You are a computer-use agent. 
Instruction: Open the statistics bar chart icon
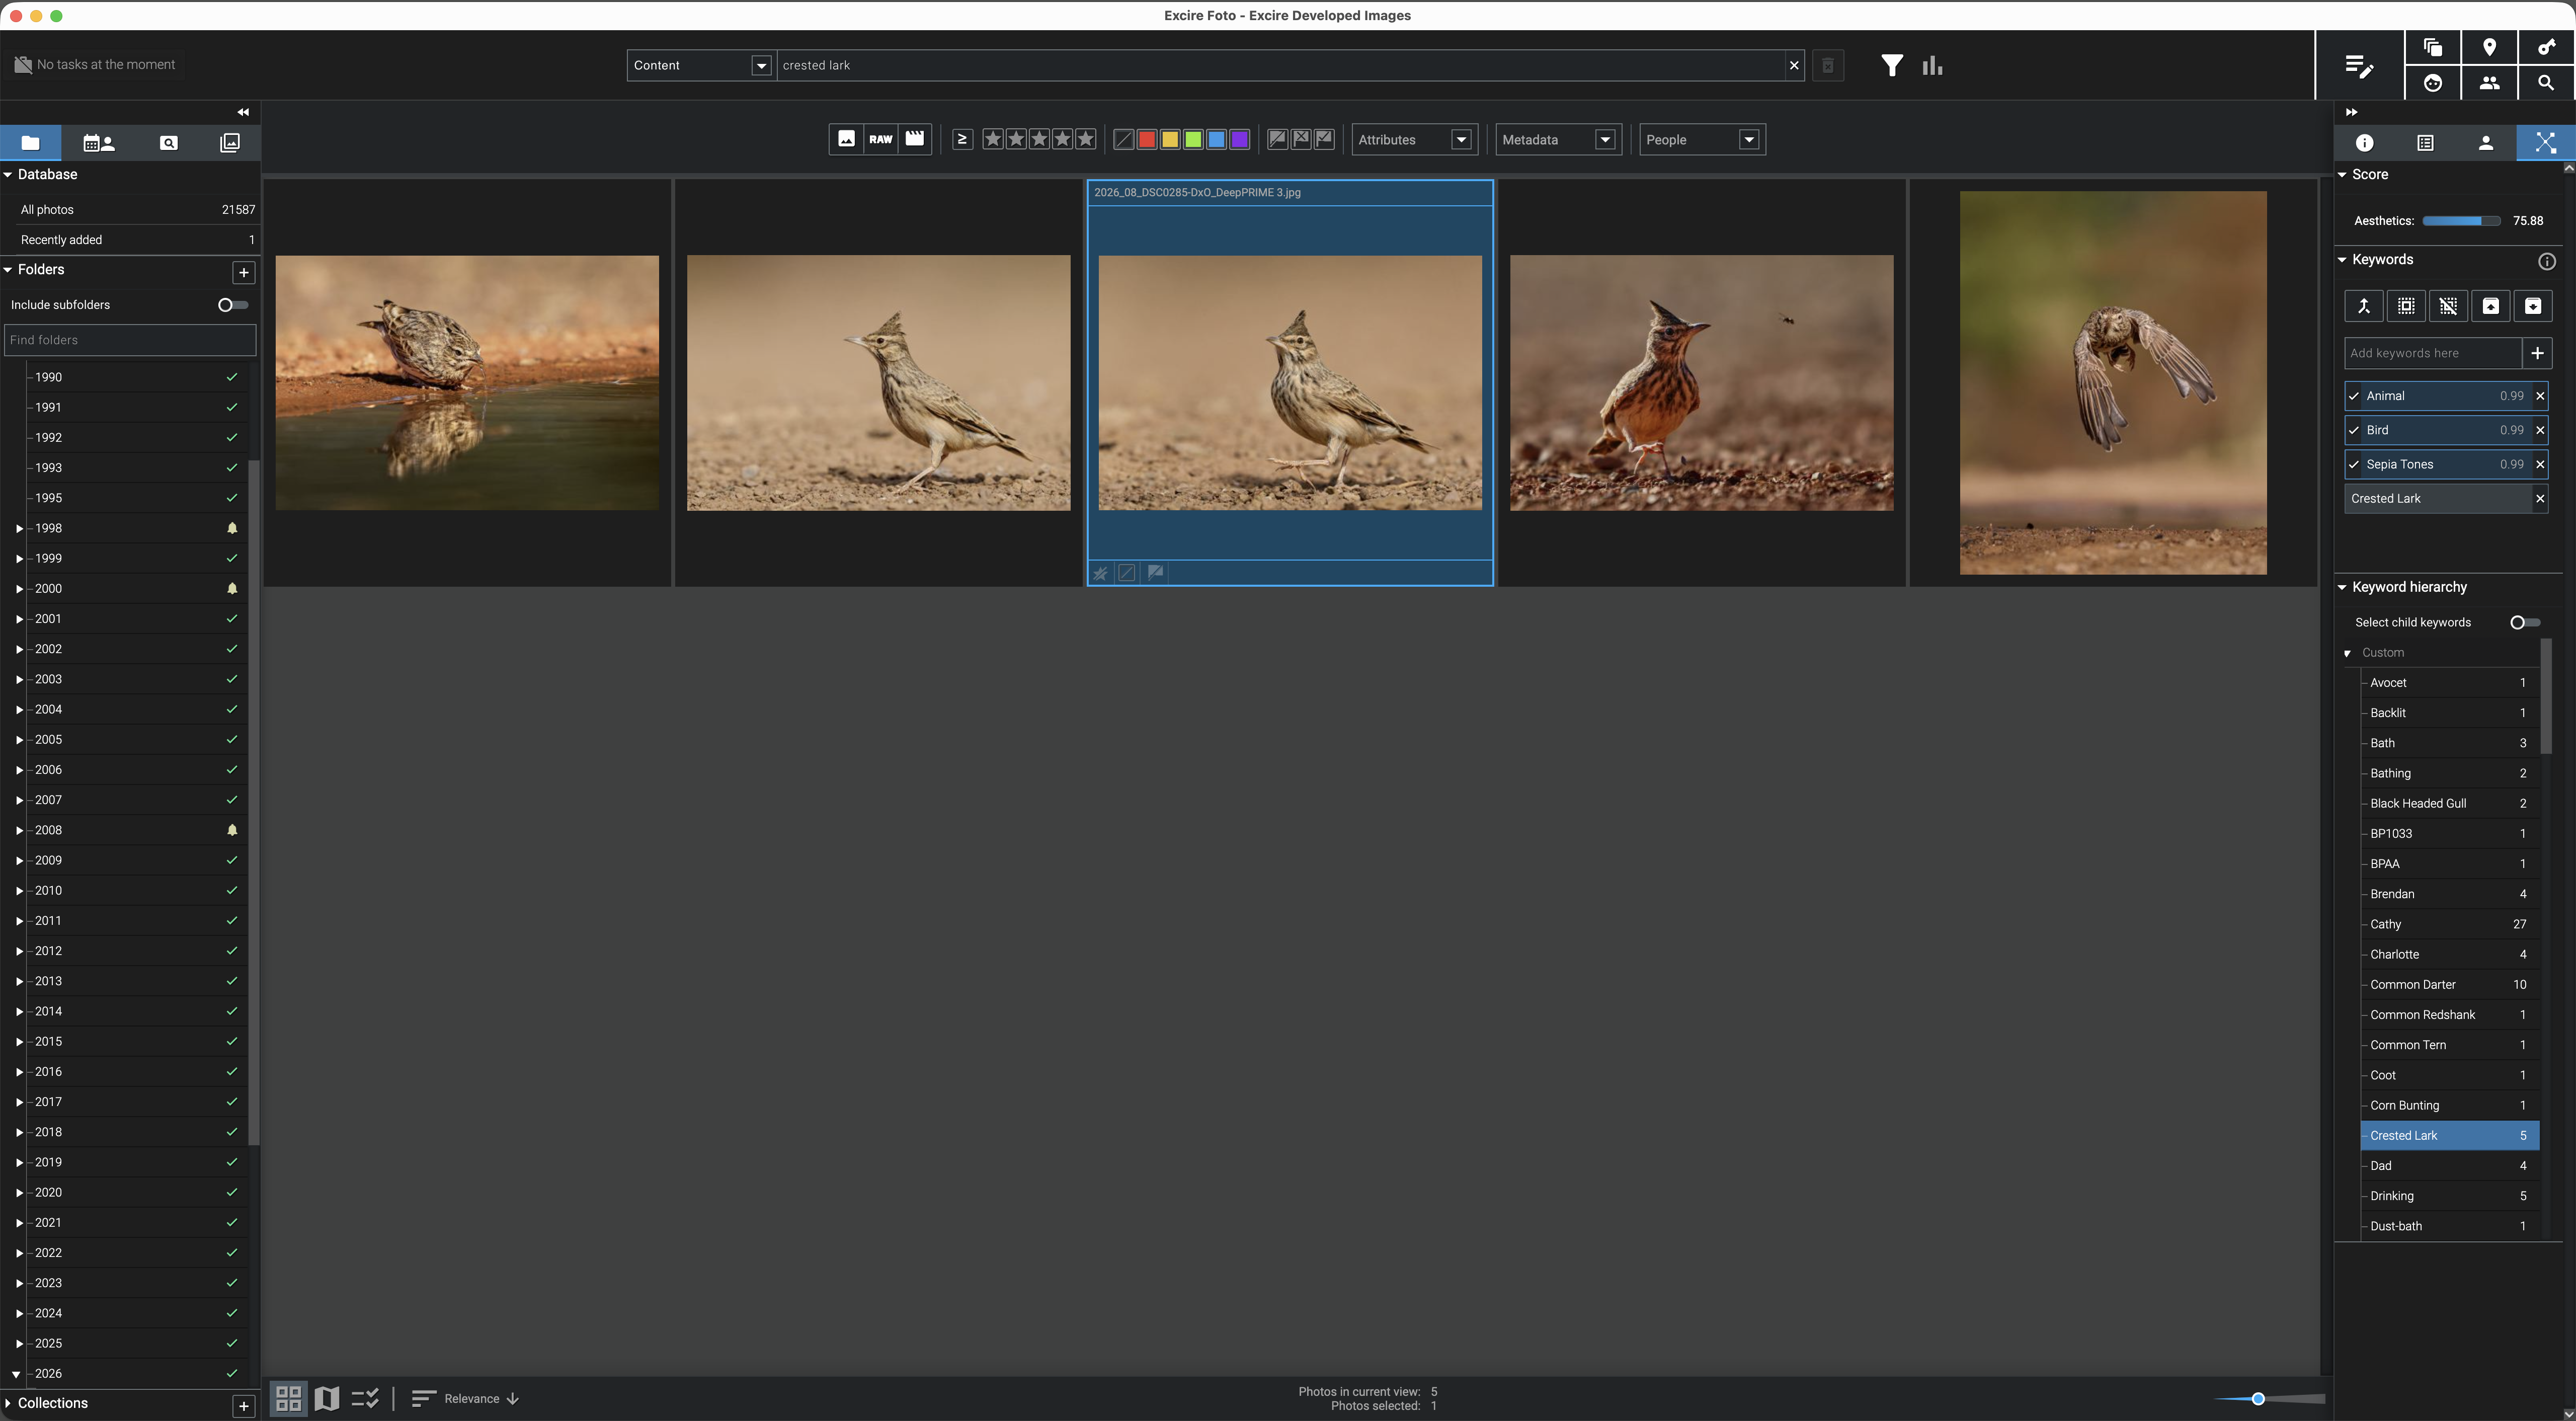click(x=1932, y=65)
